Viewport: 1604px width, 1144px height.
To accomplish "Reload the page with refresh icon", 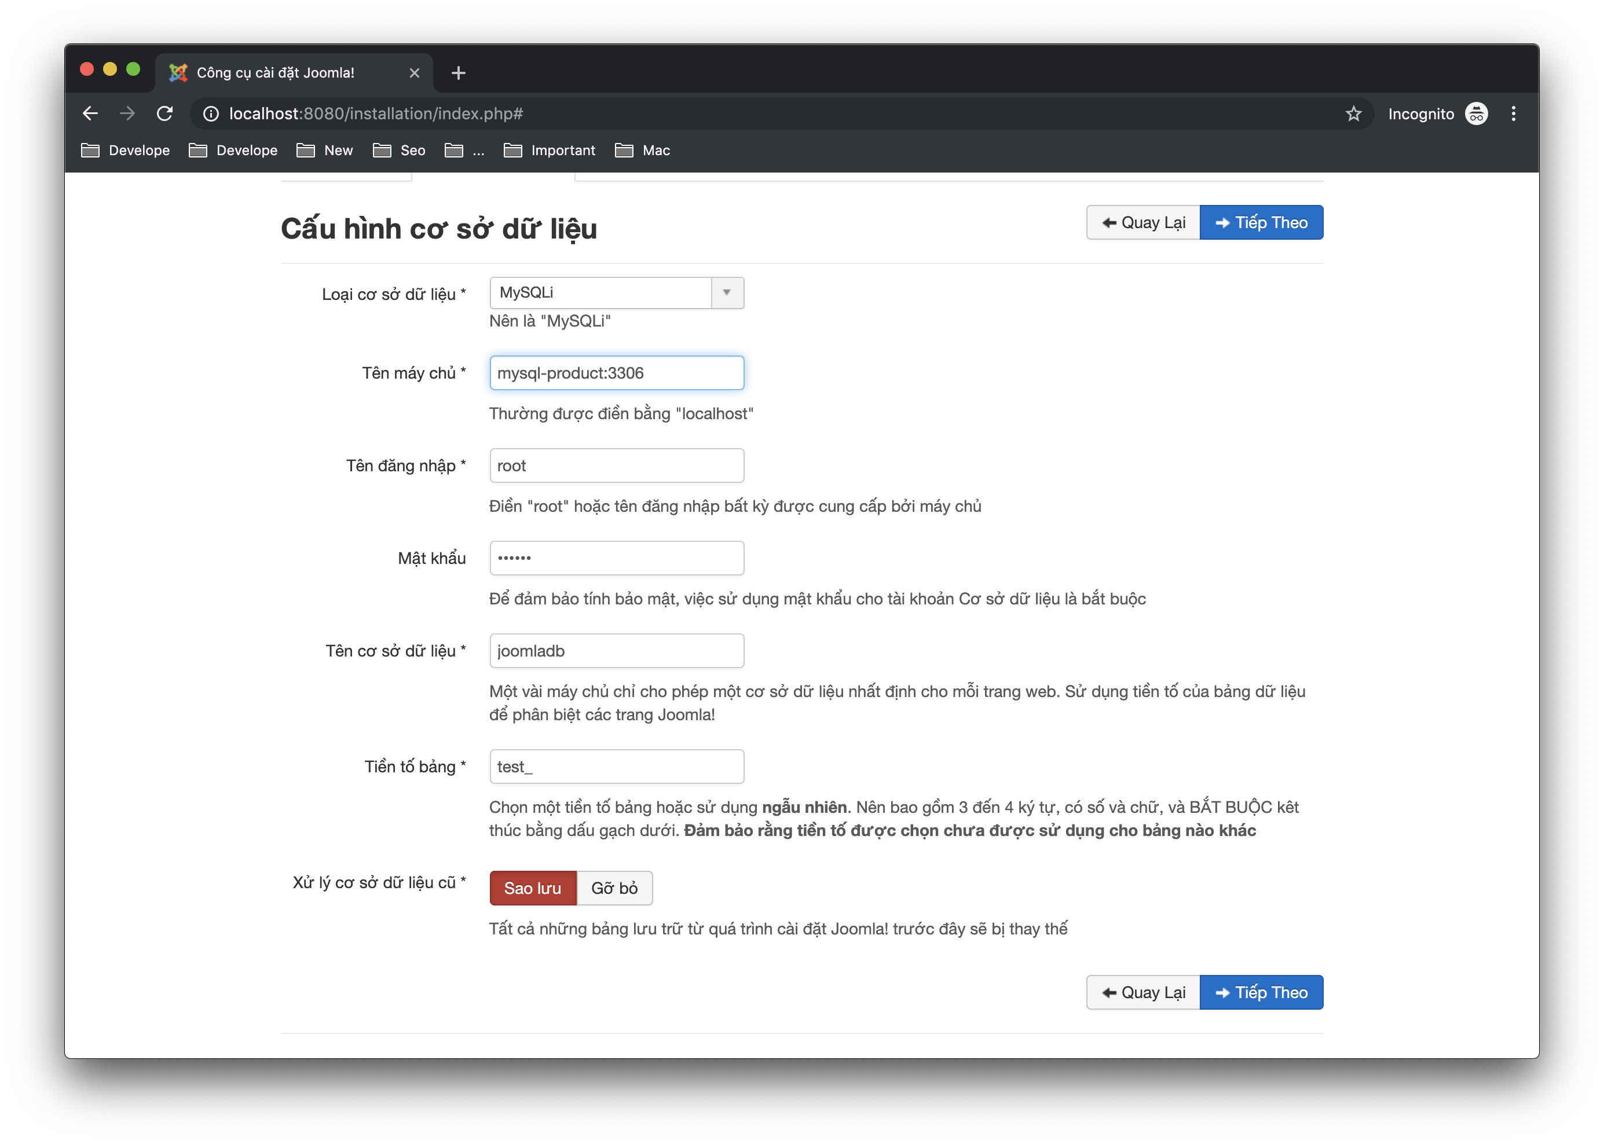I will click(x=165, y=113).
